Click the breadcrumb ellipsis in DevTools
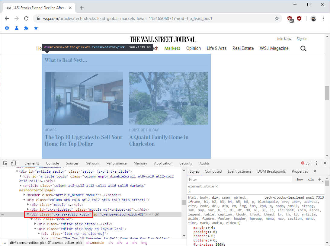Screen dimensions: 330x246 4,243
